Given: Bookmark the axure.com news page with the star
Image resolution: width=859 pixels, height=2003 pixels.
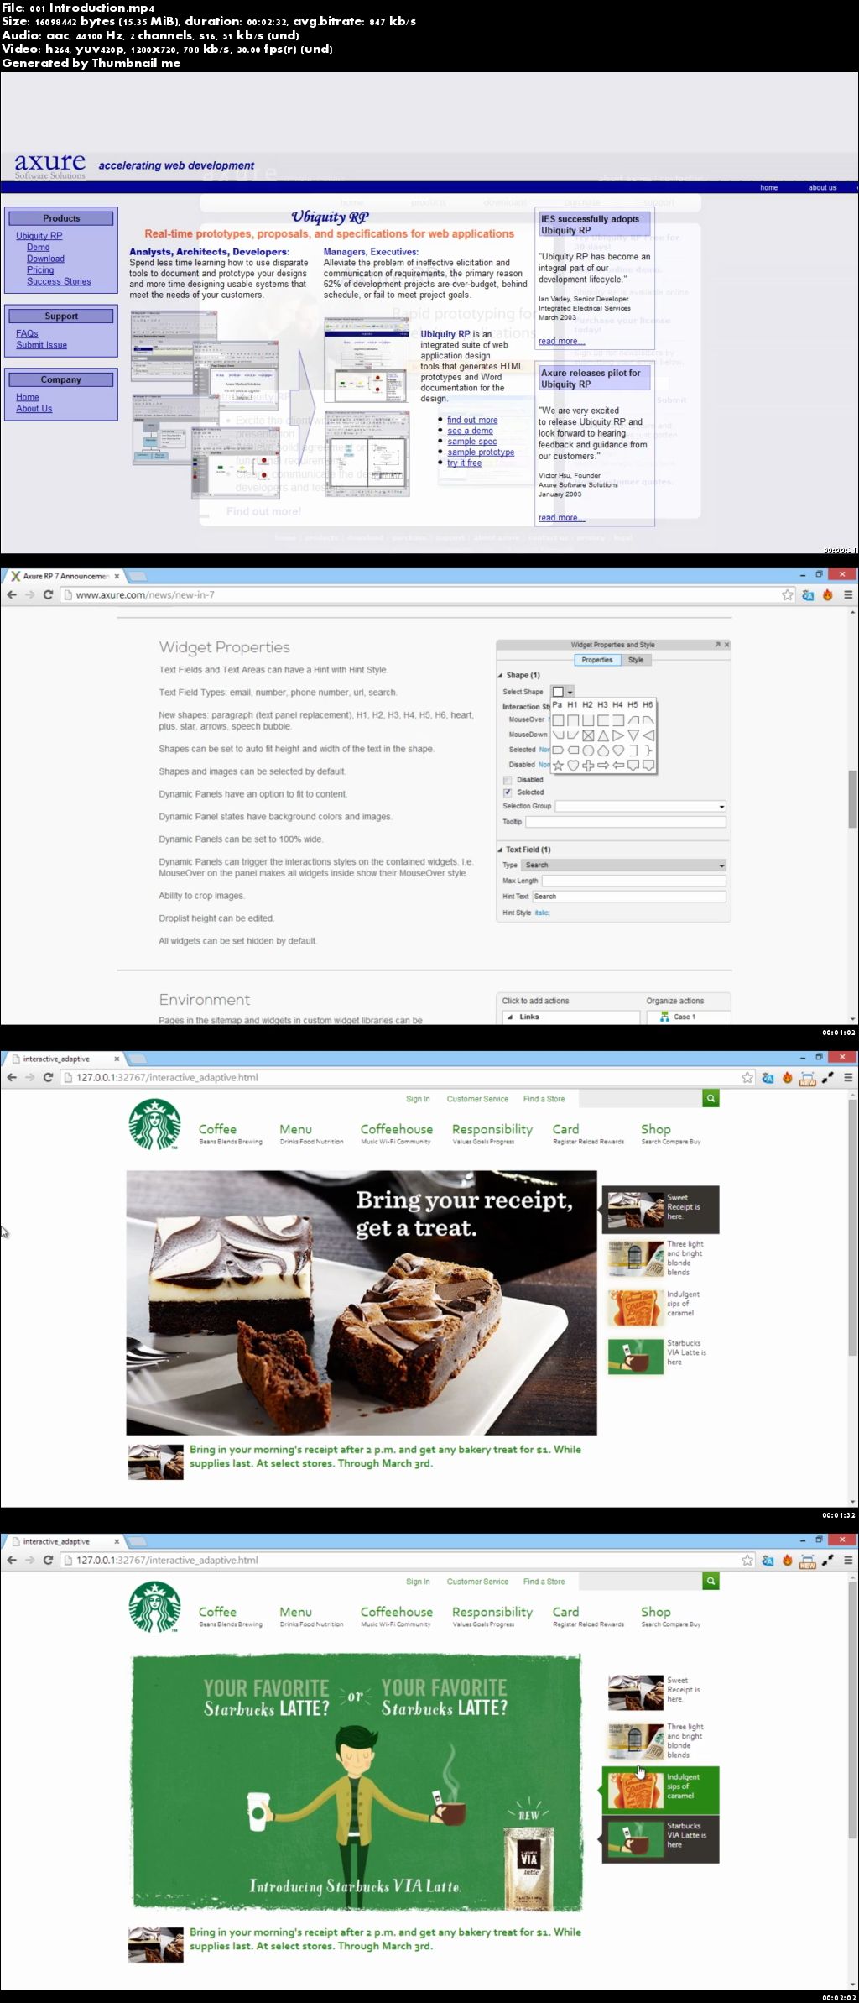Looking at the screenshot, I should [788, 594].
